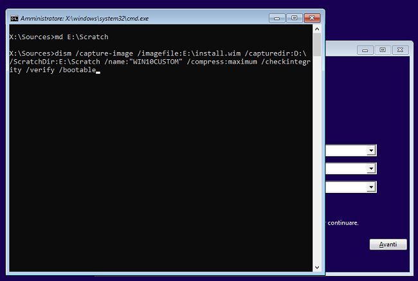This screenshot has width=418, height=281.
Task: Open the first dropdown in Setup window
Action: pyautogui.click(x=371, y=150)
